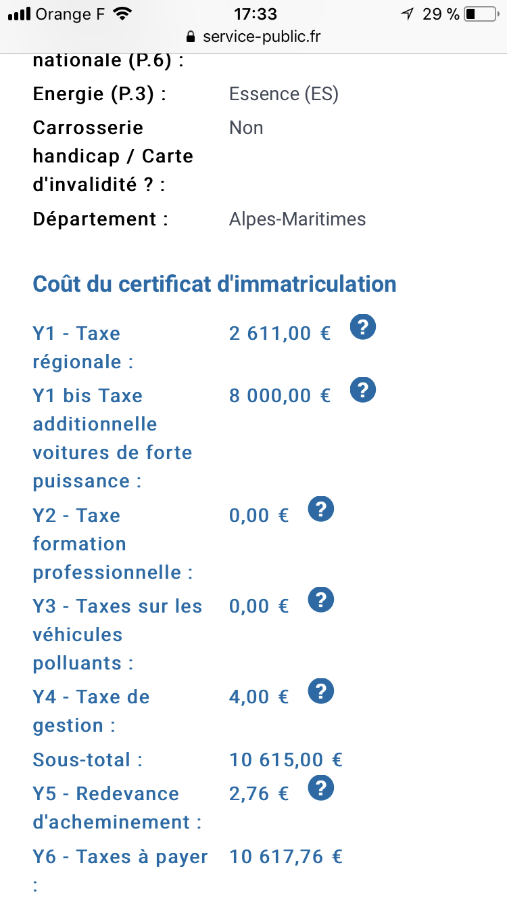This screenshot has width=507, height=903.
Task: Tap the cellular signal bars icon
Action: (20, 14)
